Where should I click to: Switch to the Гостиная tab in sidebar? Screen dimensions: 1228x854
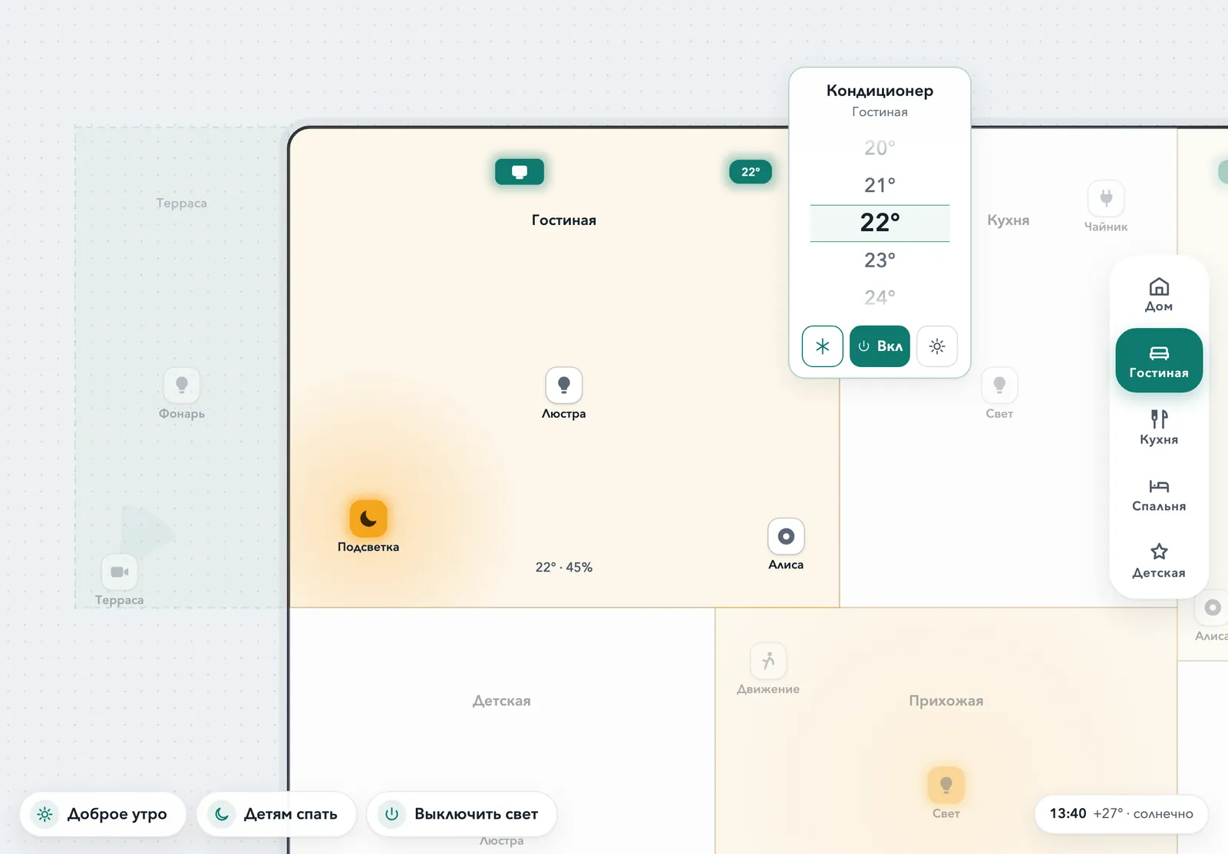coord(1159,361)
